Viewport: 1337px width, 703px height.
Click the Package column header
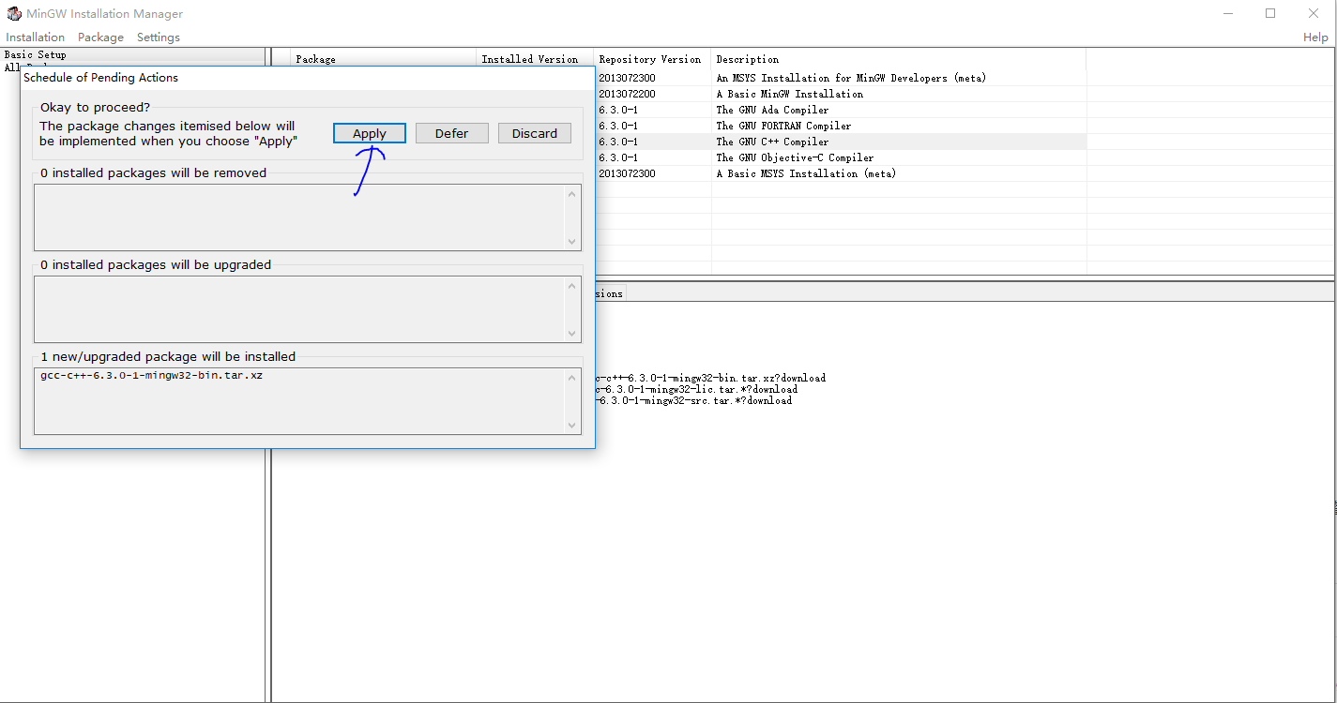[383, 59]
